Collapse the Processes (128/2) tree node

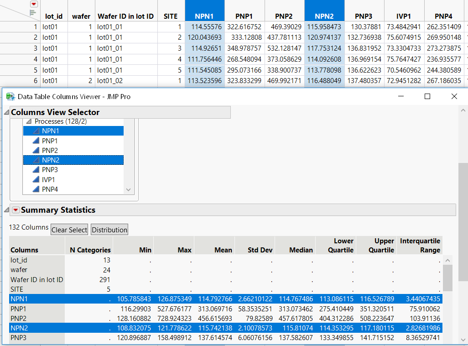[28, 121]
